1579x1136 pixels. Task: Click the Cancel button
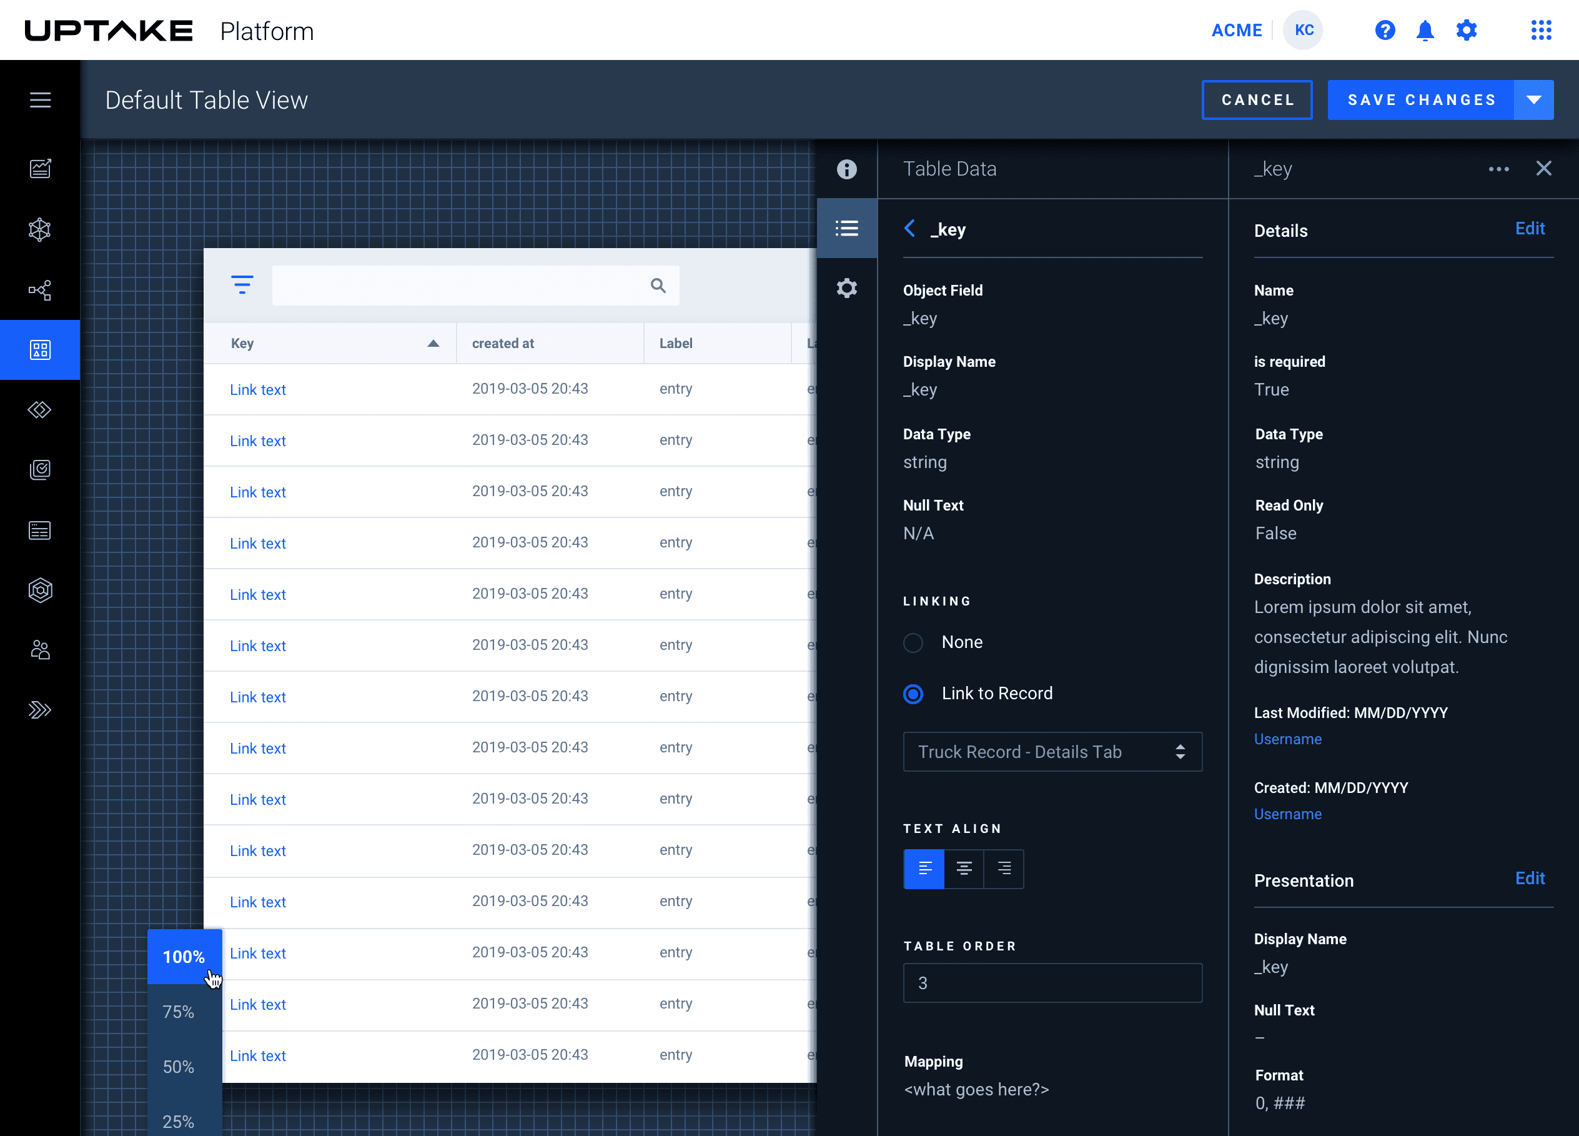coord(1257,99)
